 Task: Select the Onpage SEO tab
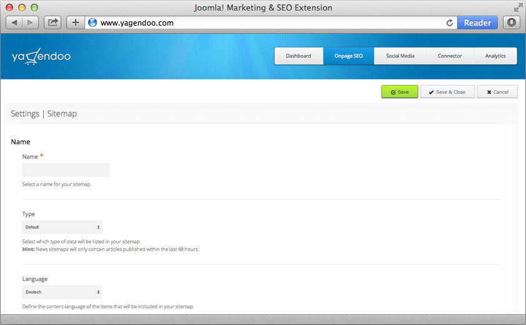348,56
